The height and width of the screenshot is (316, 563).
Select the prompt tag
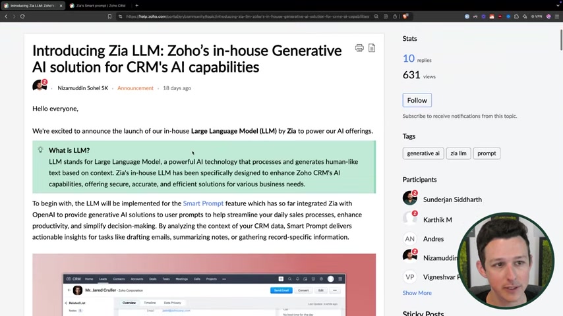point(487,153)
